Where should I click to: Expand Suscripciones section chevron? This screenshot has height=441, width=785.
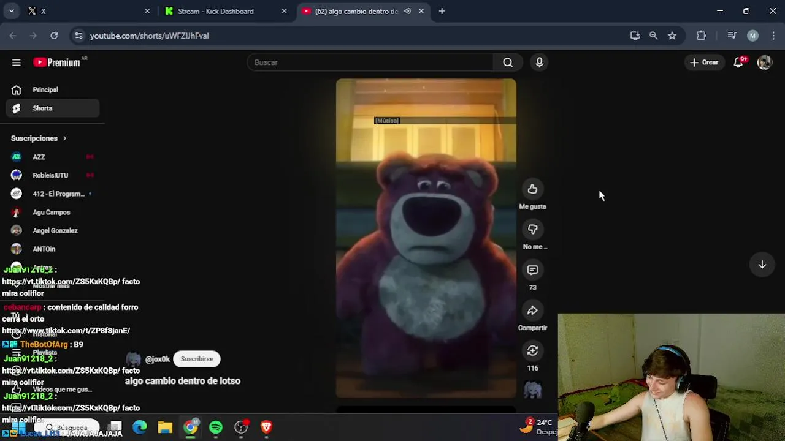tap(64, 138)
